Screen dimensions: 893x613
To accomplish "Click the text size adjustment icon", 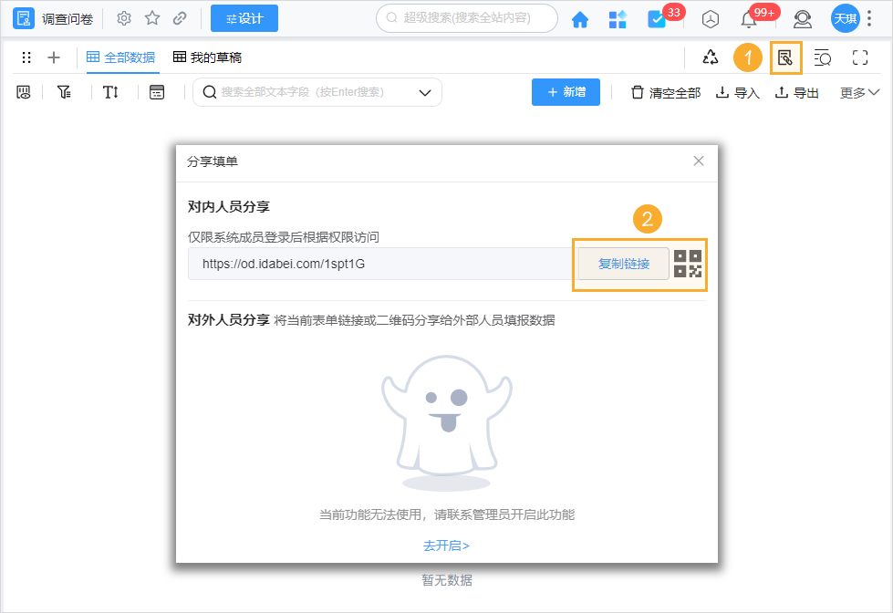I will click(x=111, y=91).
